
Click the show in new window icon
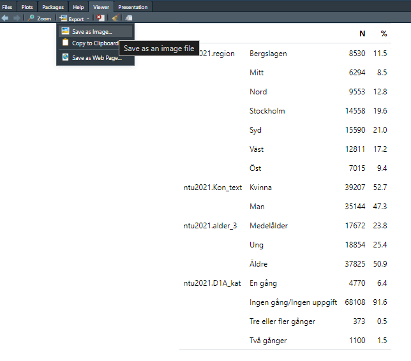[129, 18]
